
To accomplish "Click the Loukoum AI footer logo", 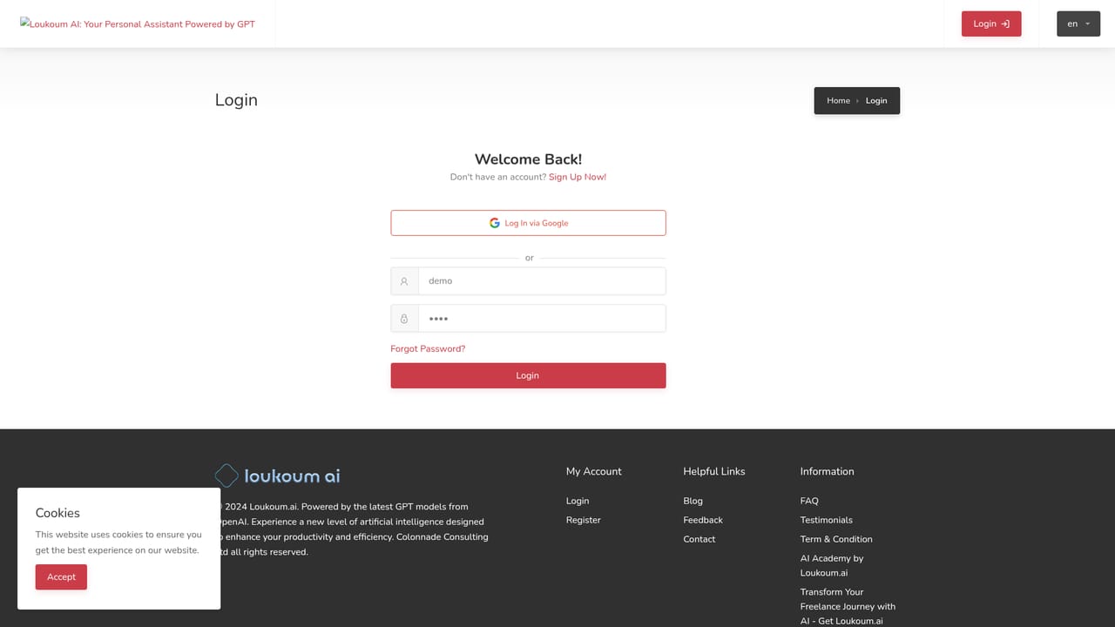I will pyautogui.click(x=277, y=475).
